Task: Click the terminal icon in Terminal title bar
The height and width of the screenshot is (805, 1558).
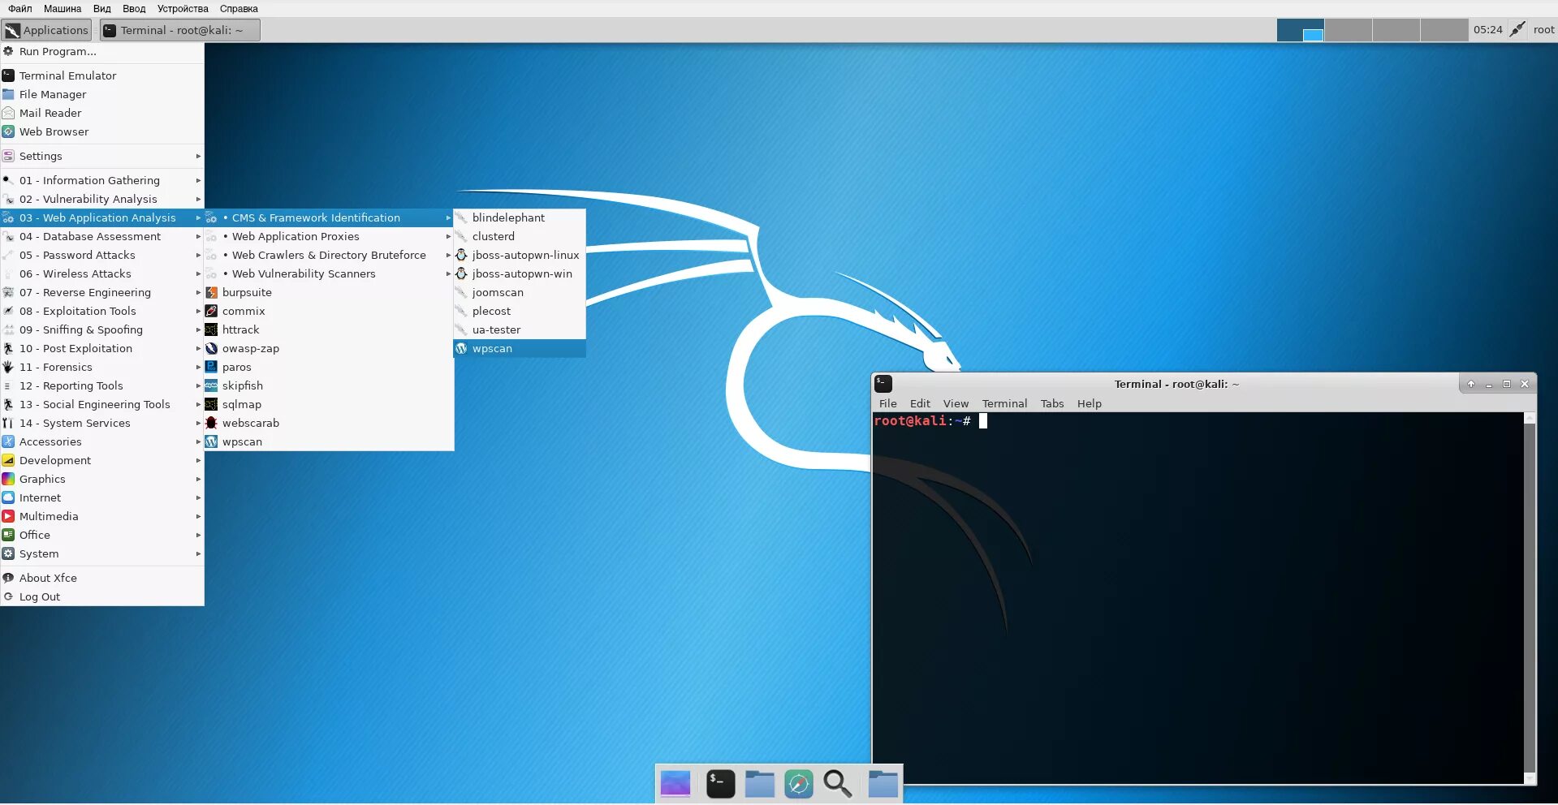Action: point(883,384)
